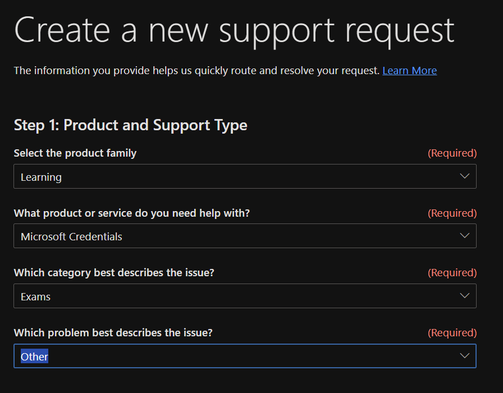503x393 pixels.
Task: Click the 'Select the product family' label
Action: [75, 153]
